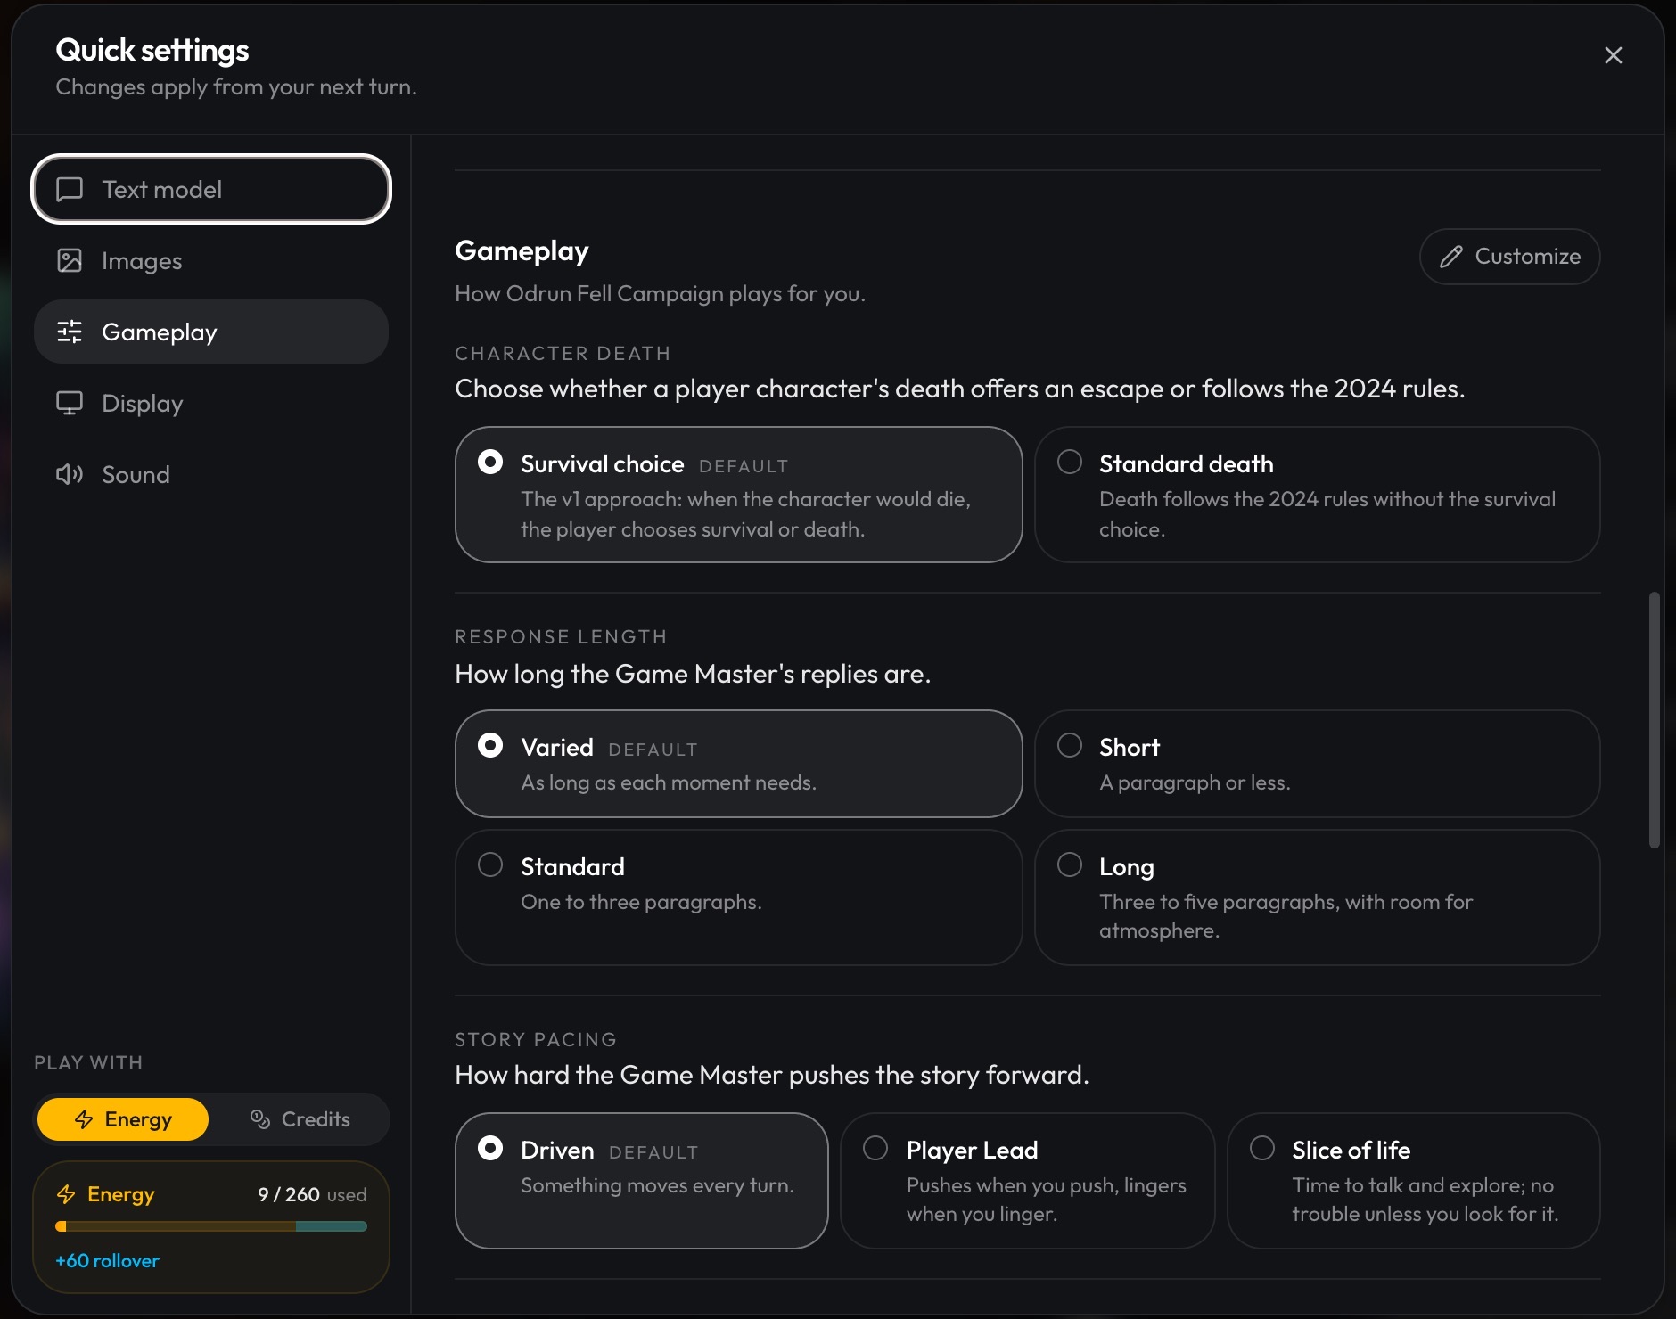Click the Energy usage progress bar

(x=211, y=1226)
